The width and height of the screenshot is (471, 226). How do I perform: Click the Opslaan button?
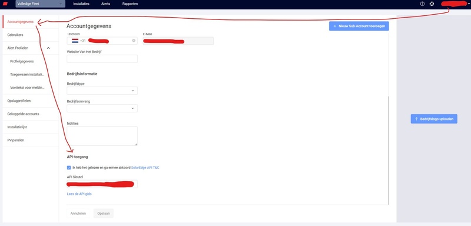(x=104, y=214)
